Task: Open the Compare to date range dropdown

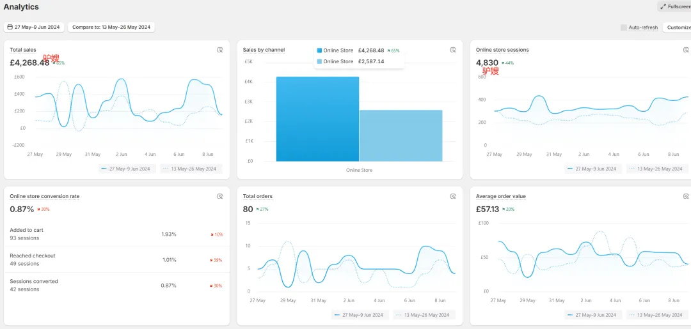Action: coord(111,27)
